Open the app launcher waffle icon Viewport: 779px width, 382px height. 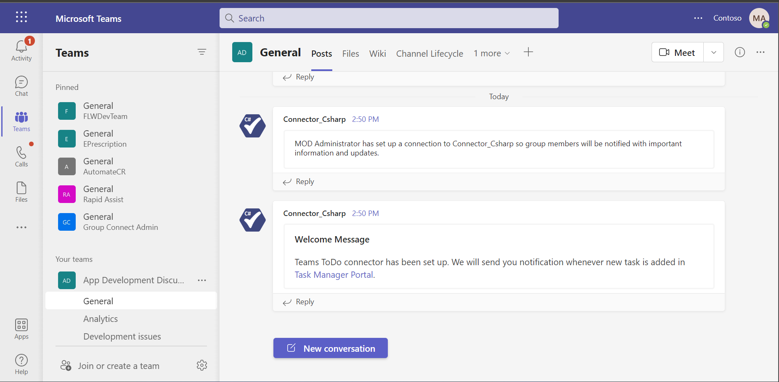click(x=21, y=17)
